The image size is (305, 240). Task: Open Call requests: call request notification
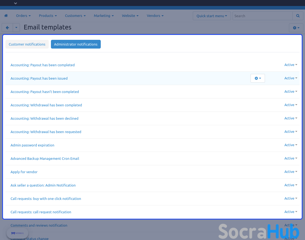[41, 212]
